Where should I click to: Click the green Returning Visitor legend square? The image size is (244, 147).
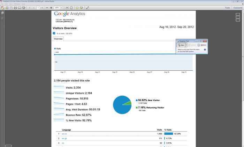[137, 108]
